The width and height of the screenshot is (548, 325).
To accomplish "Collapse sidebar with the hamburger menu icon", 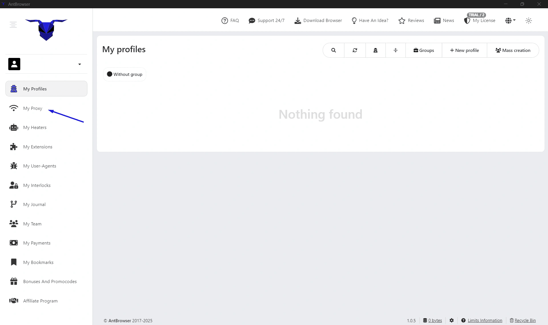I will coord(13,25).
